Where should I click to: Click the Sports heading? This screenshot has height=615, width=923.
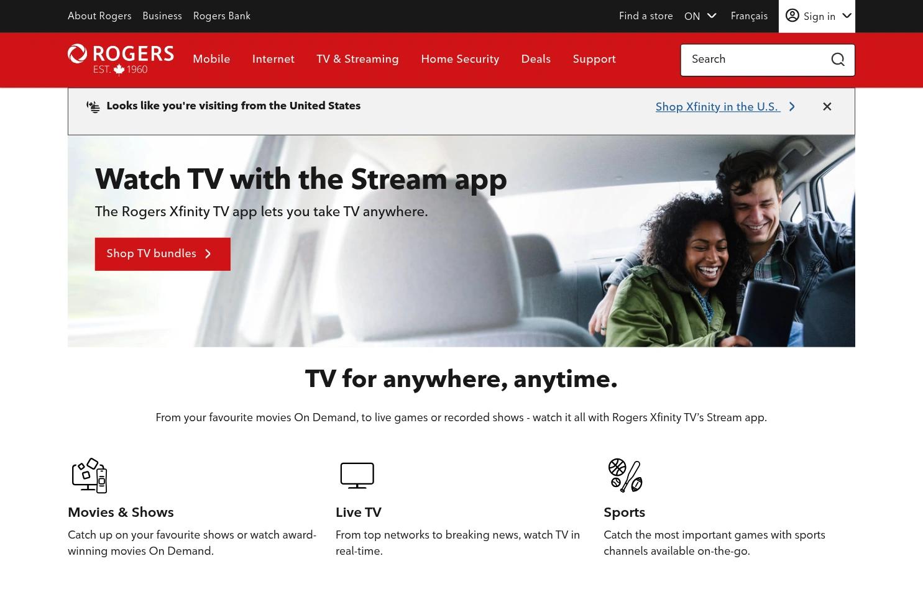coord(624,512)
